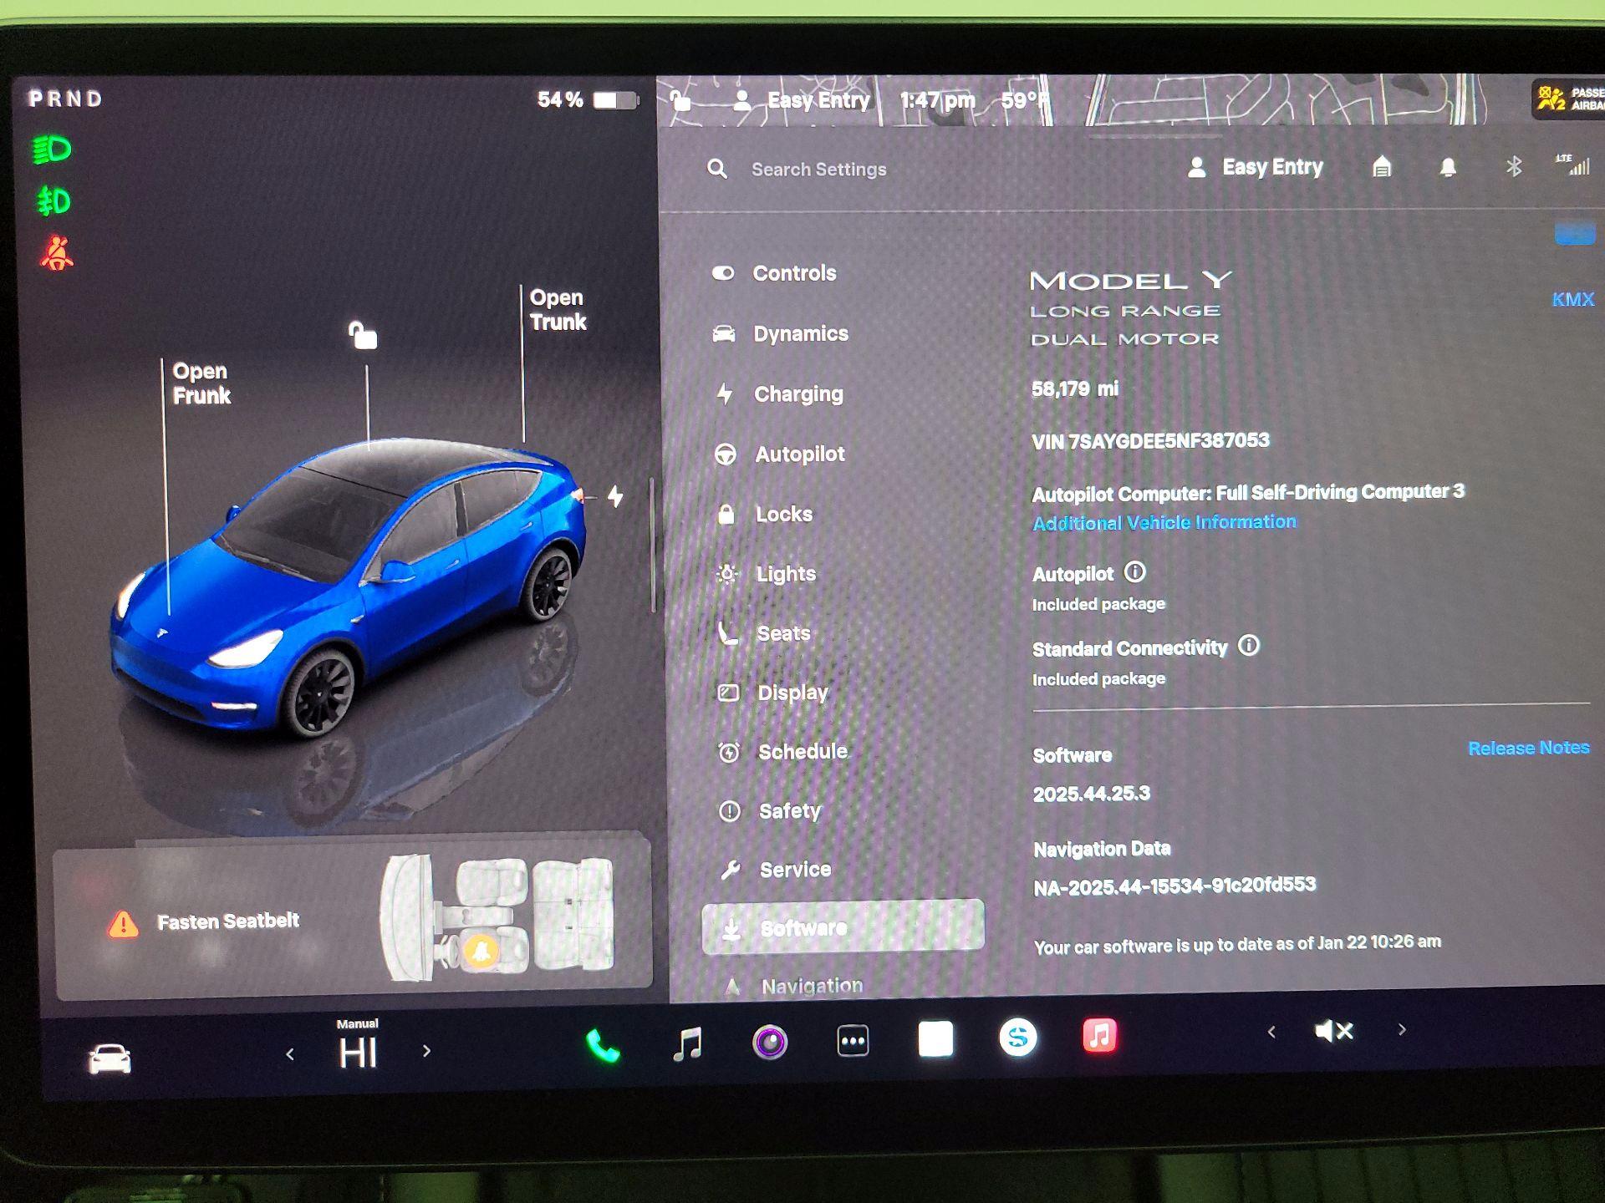Screen dimensions: 1605x1203
Task: Tap the garage/Homelink icon in the top bar
Action: pyautogui.click(x=1383, y=167)
